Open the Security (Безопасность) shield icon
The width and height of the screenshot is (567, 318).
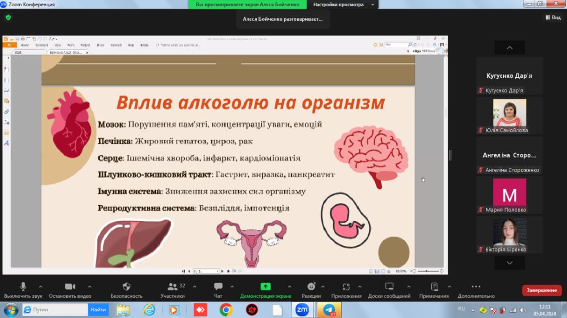click(x=126, y=287)
